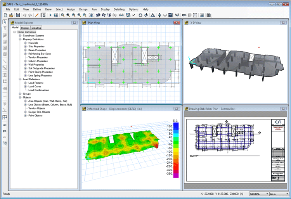Switch to the Detailing tab in Model Explorer

pyautogui.click(x=36, y=28)
